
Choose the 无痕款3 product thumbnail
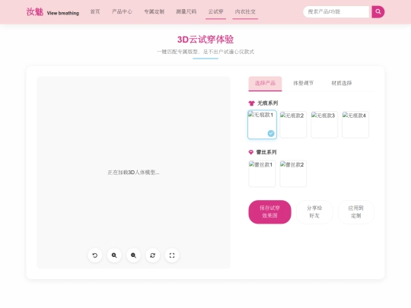324,125
